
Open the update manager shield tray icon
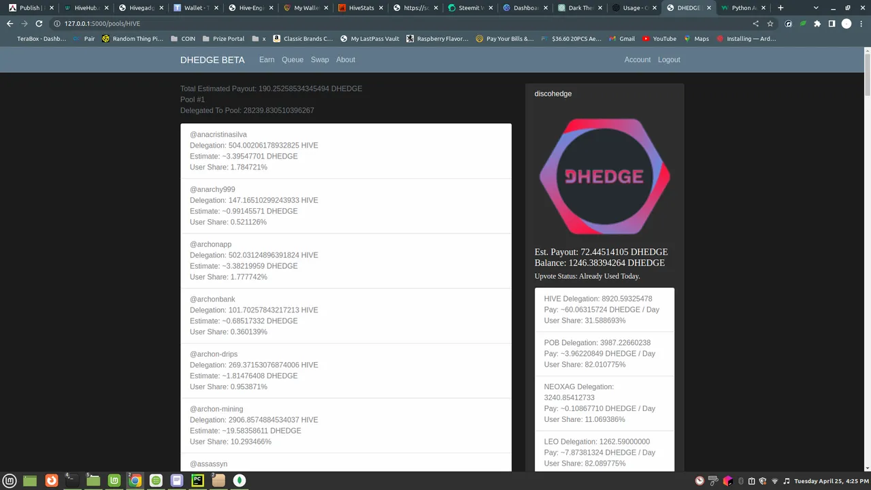click(763, 481)
